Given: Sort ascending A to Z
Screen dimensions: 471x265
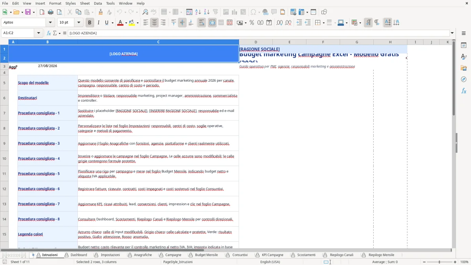Looking at the screenshot, I should pos(198,12).
